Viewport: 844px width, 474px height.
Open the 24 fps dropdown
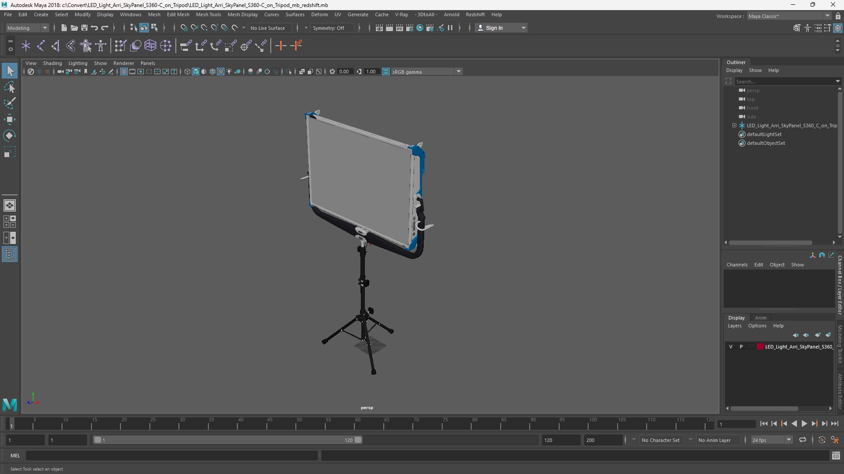click(771, 440)
